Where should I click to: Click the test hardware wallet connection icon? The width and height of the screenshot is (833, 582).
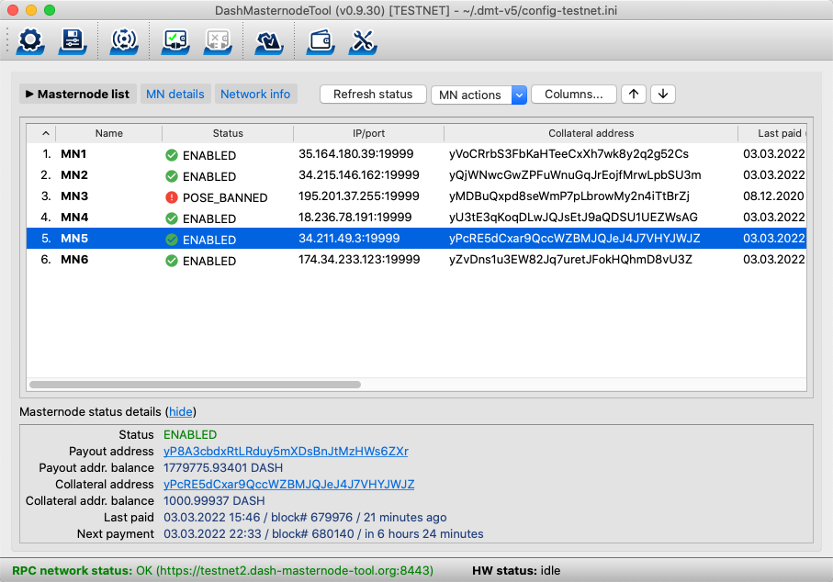click(175, 41)
